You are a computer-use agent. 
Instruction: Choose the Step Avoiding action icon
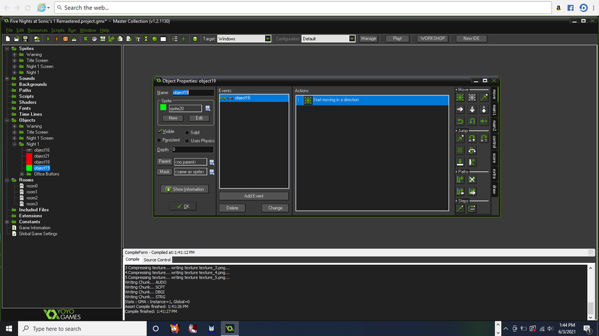[472, 209]
